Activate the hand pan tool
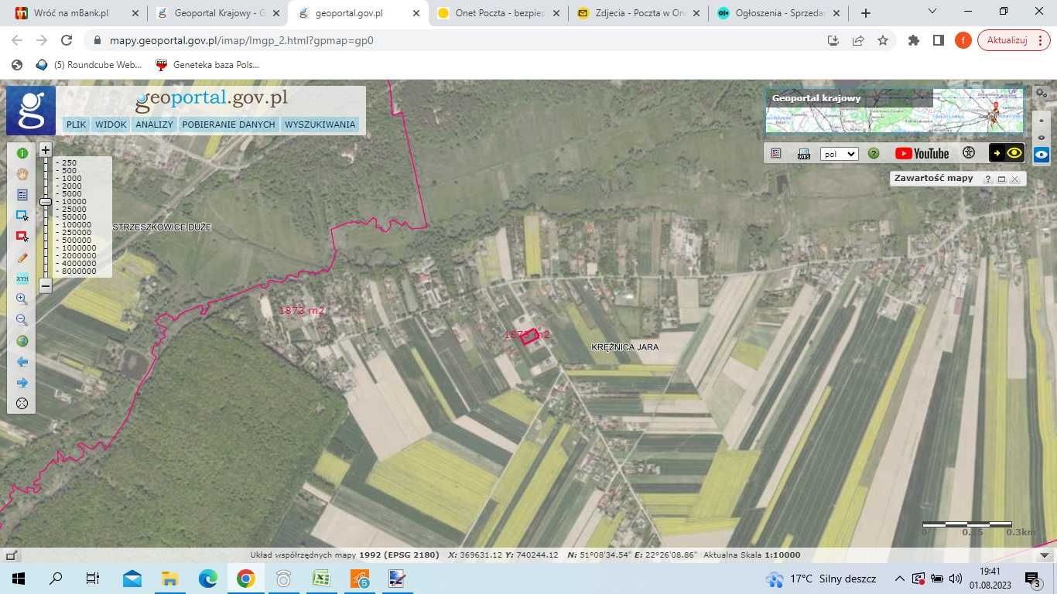 (x=22, y=174)
